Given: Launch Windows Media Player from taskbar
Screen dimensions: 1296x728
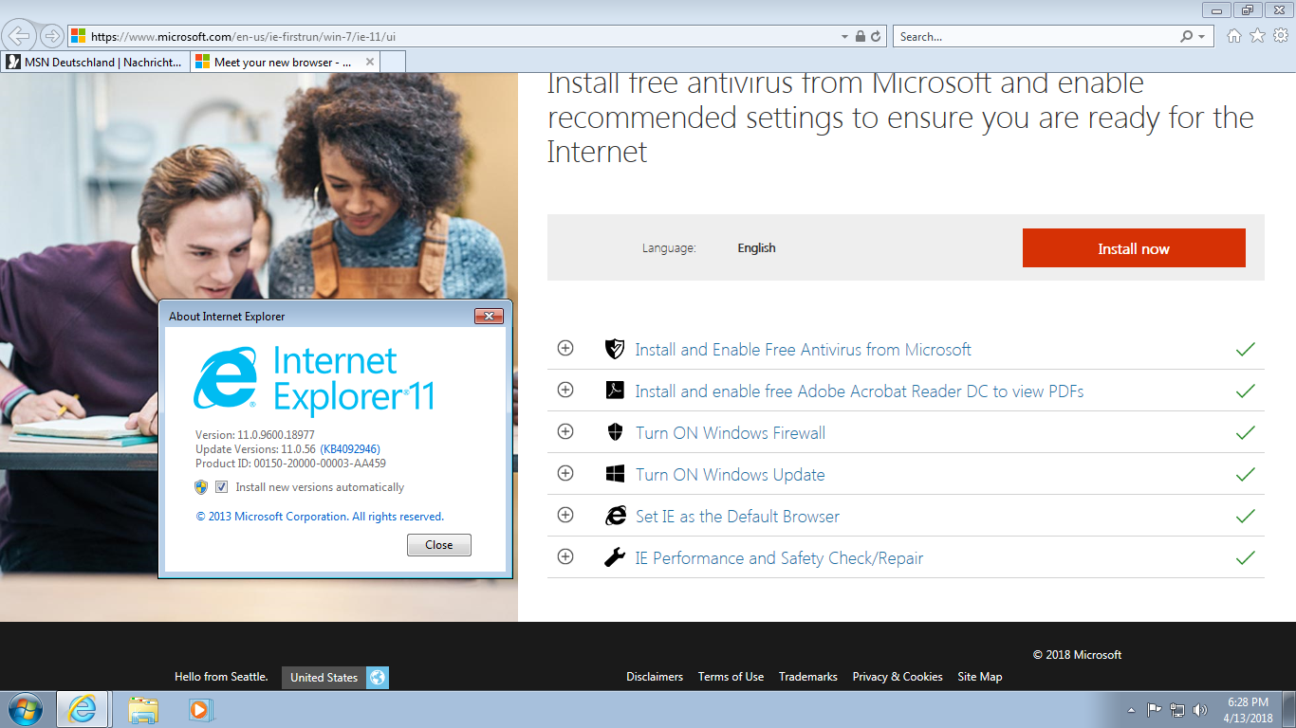Looking at the screenshot, I should coord(200,709).
